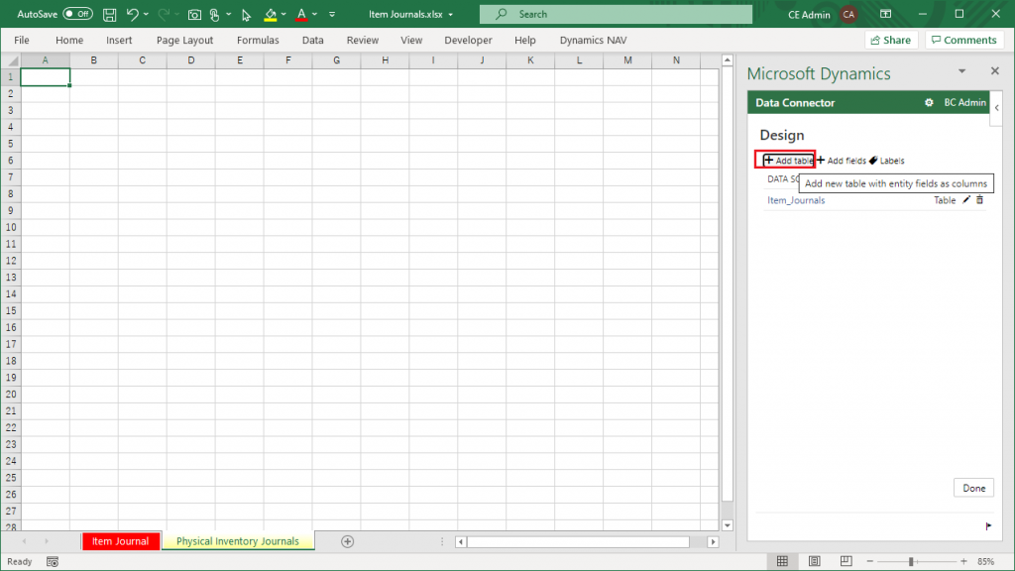Click the Add table button
Image resolution: width=1015 pixels, height=571 pixels.
[x=788, y=161]
